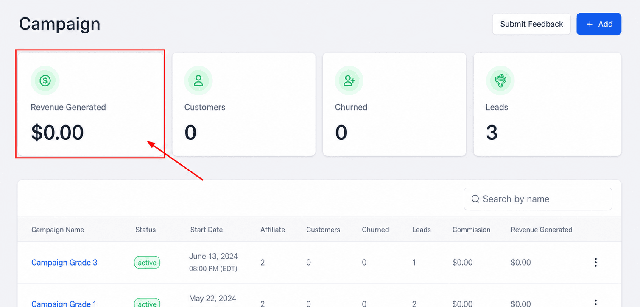Click the plus icon on Add button
The height and width of the screenshot is (307, 640).
(590, 24)
